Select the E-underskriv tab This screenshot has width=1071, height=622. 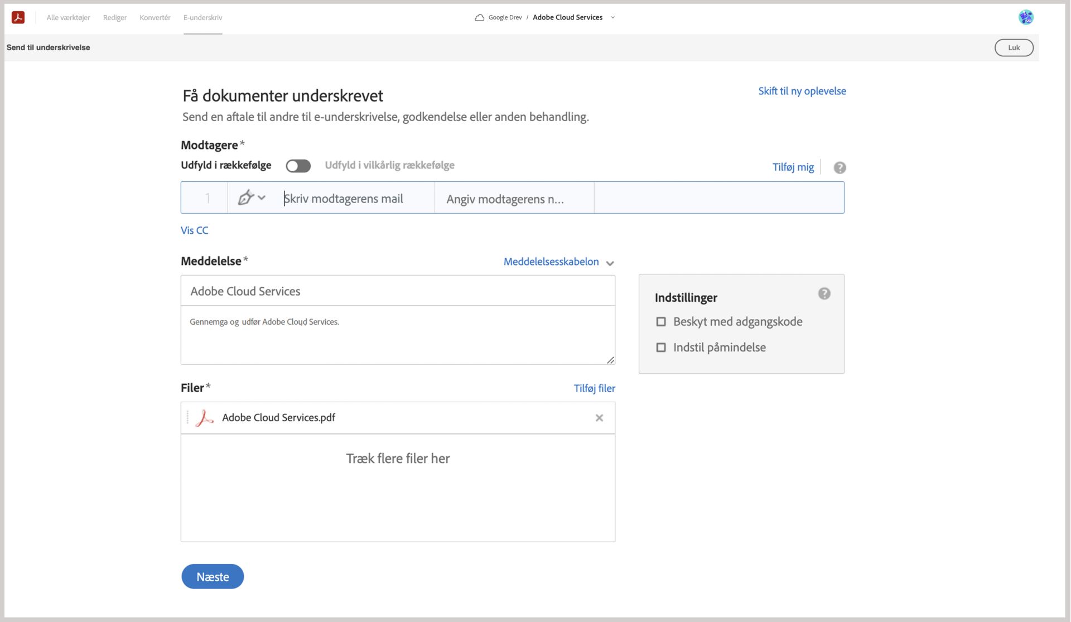(x=202, y=18)
